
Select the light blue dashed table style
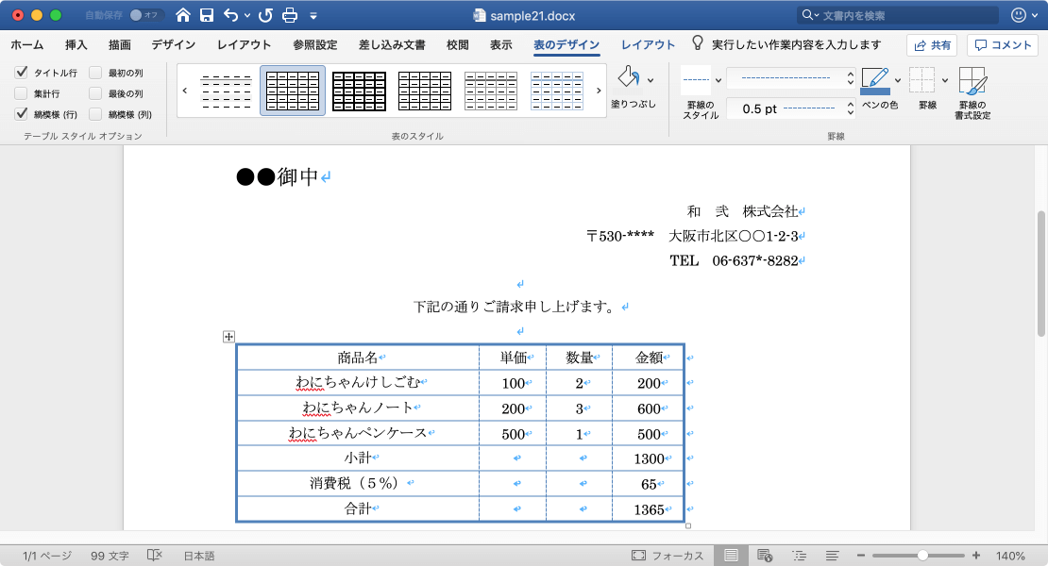(x=557, y=91)
